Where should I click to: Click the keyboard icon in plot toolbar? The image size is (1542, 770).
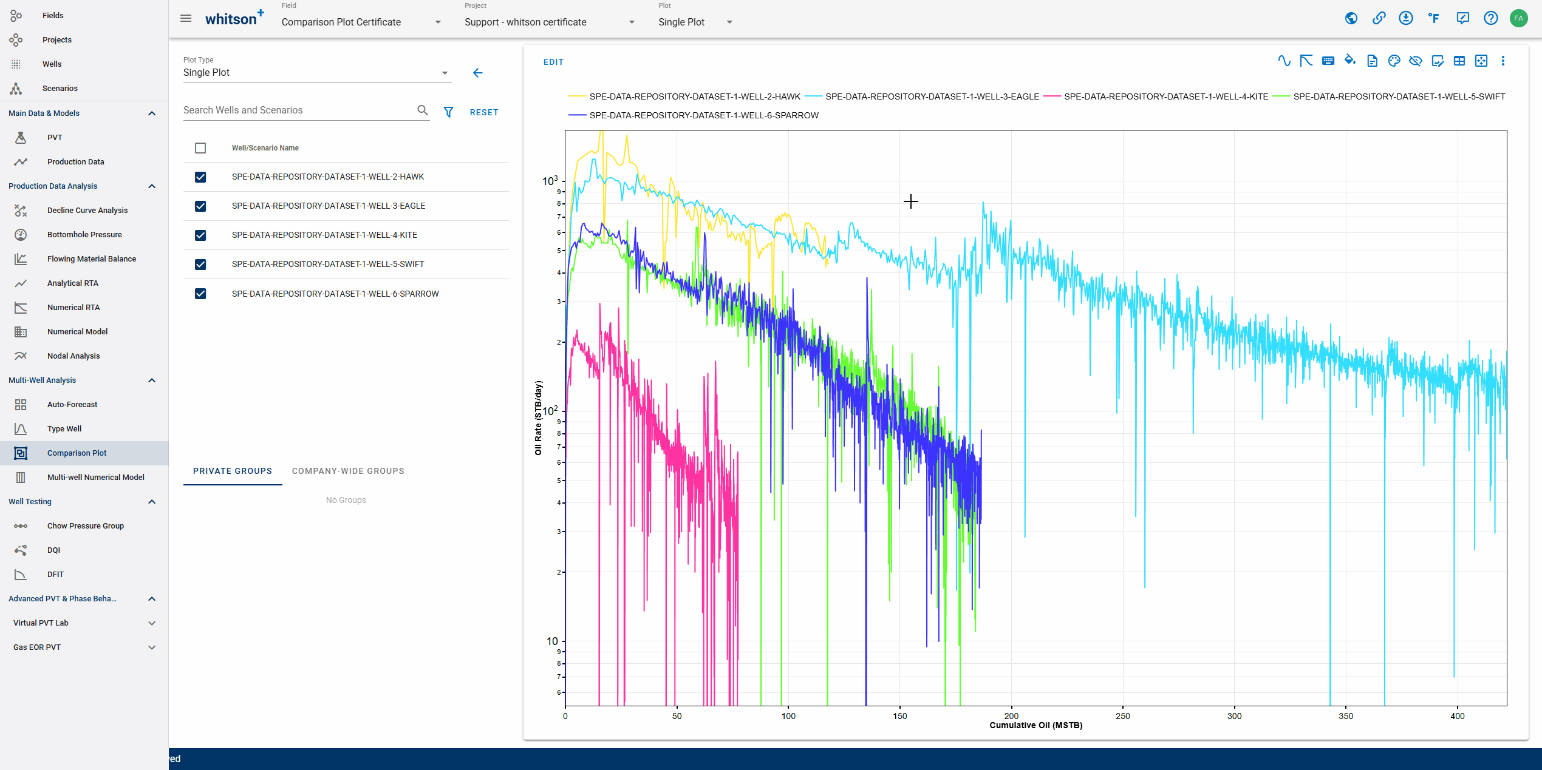[x=1328, y=61]
